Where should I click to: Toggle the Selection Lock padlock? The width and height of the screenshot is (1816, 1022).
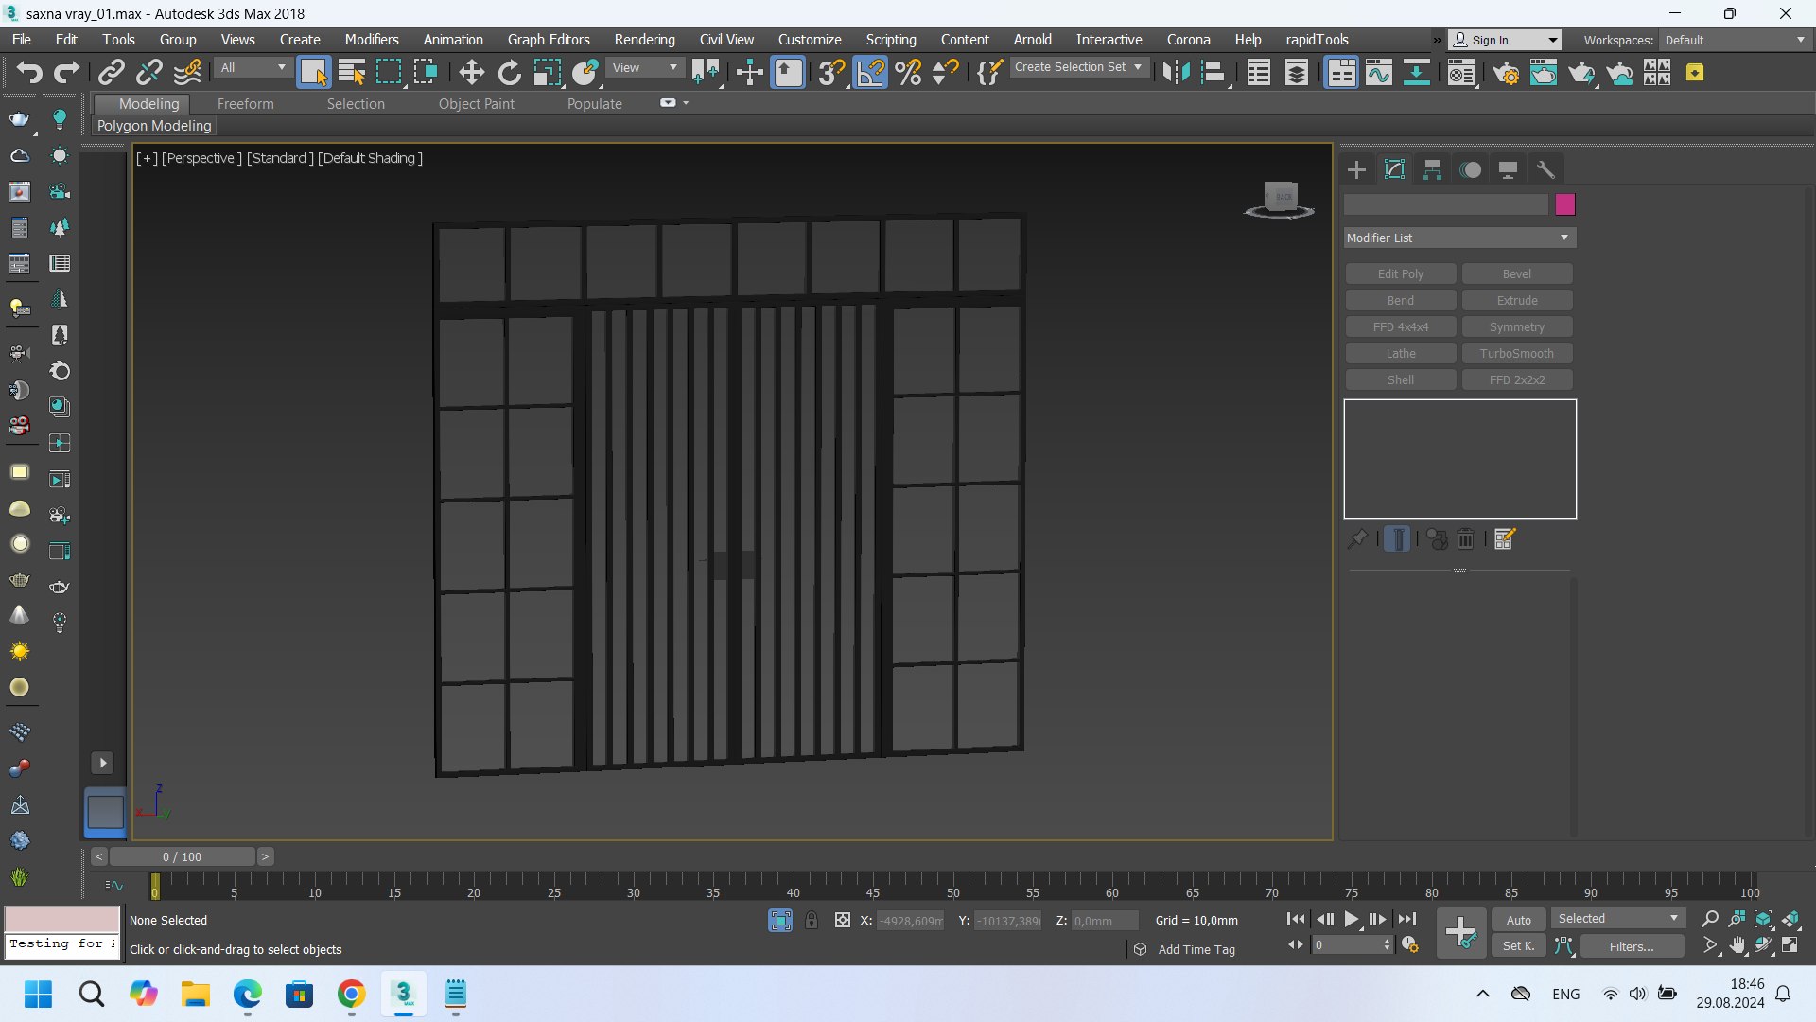(811, 920)
